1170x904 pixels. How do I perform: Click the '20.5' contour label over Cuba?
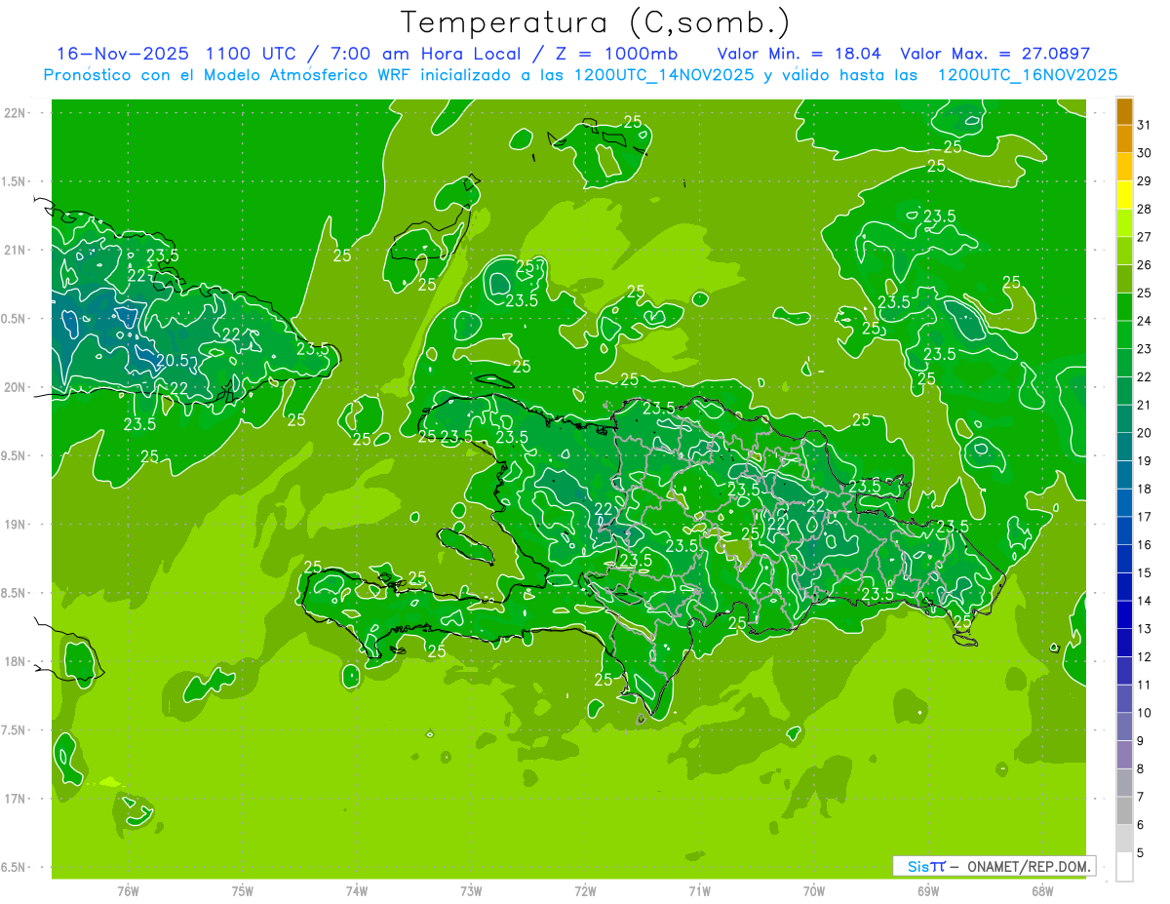pyautogui.click(x=174, y=360)
